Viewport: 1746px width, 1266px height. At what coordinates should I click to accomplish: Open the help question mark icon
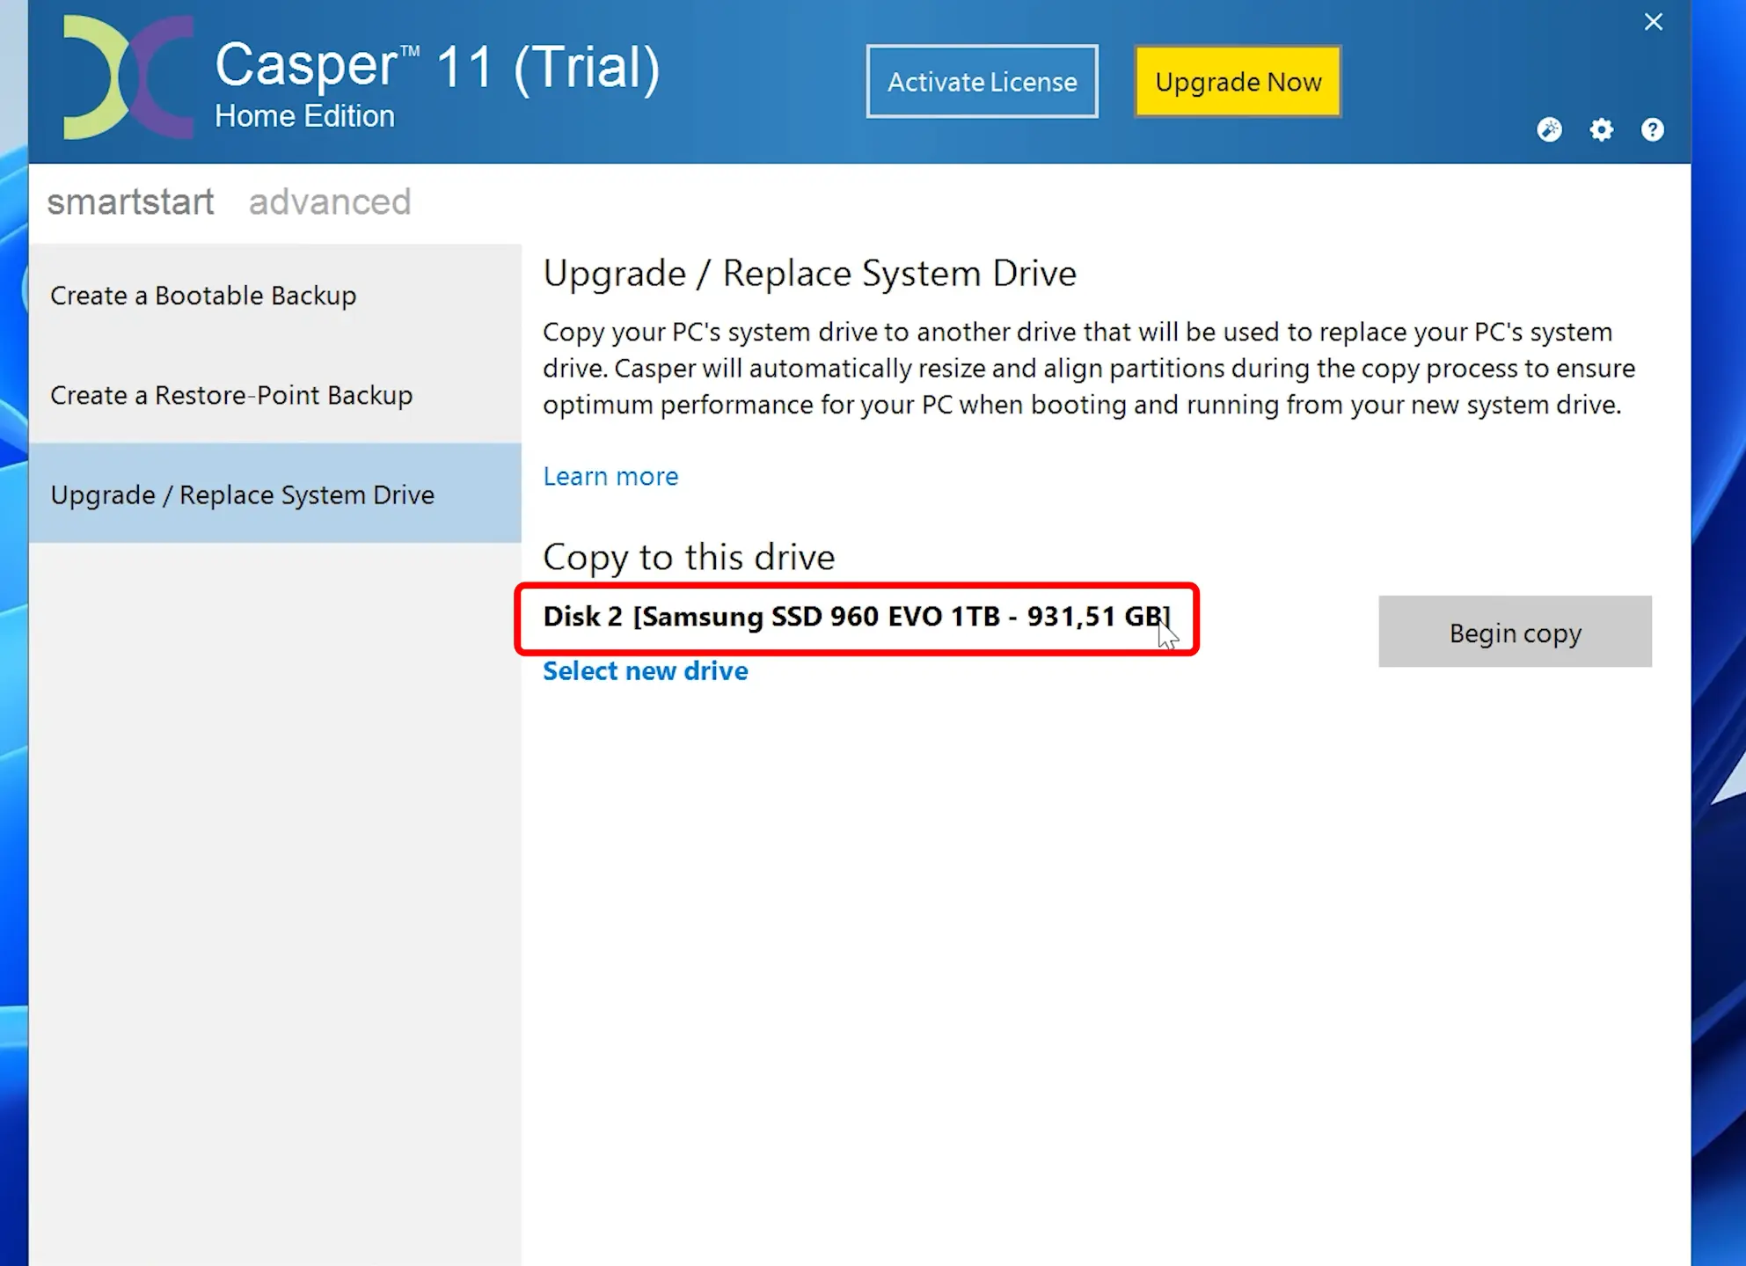point(1652,130)
